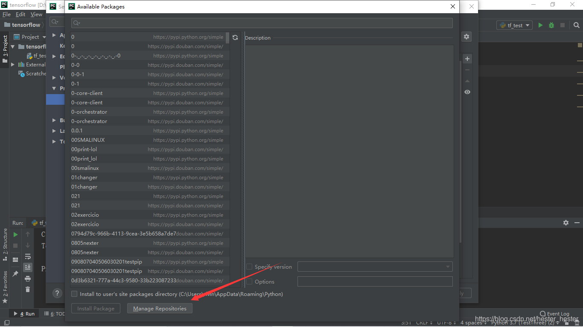The height and width of the screenshot is (327, 583).
Task: Toggle scroll-to-end icon in Run panel
Action: 28,267
